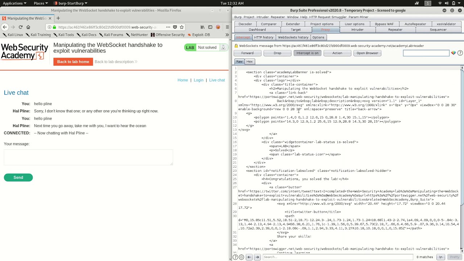
Task: Open Burp menu in Burp Suite
Action: [x=238, y=17]
